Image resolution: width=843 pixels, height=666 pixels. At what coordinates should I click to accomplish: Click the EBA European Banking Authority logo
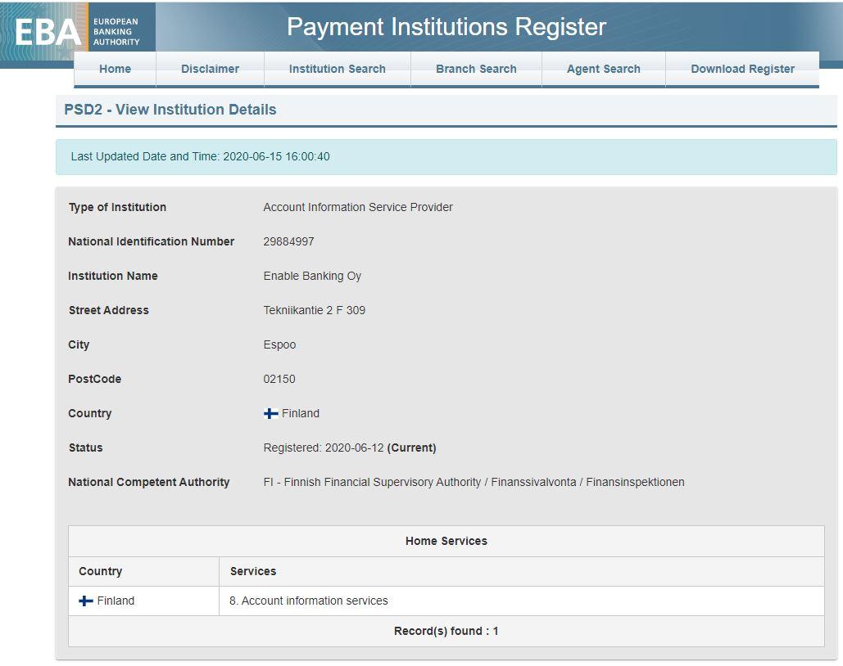coord(78,31)
